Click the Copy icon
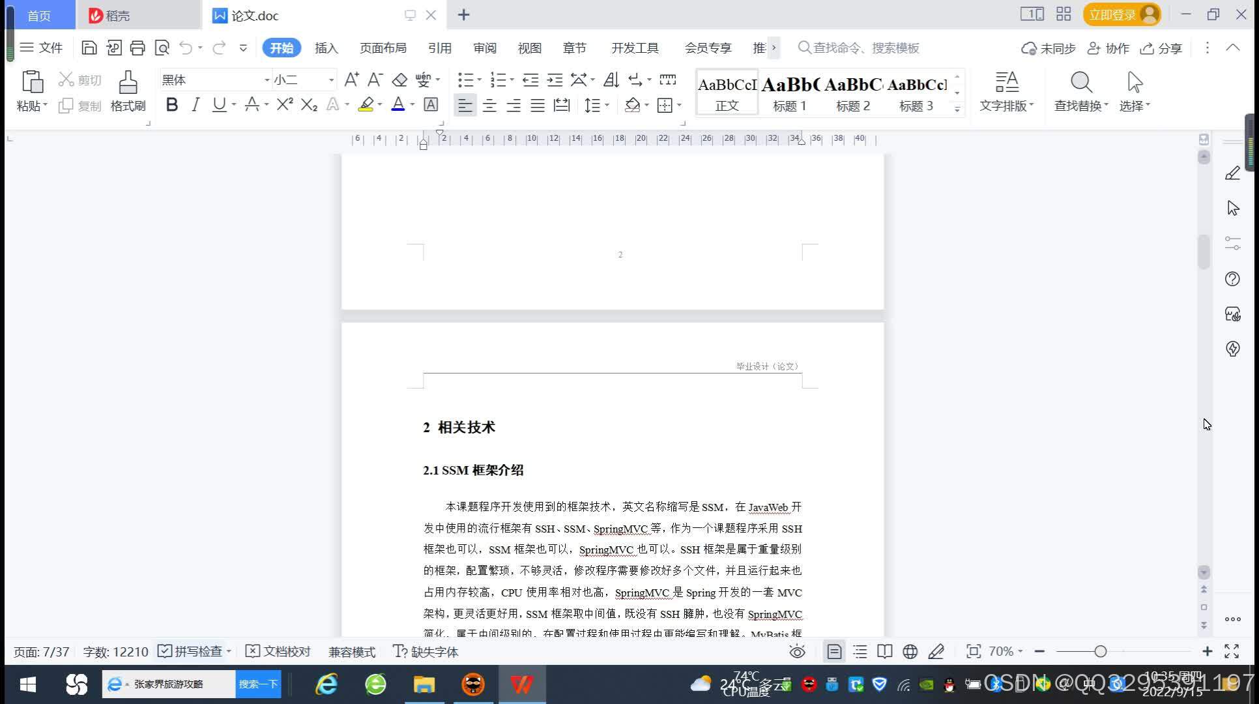The width and height of the screenshot is (1259, 704). [x=66, y=106]
